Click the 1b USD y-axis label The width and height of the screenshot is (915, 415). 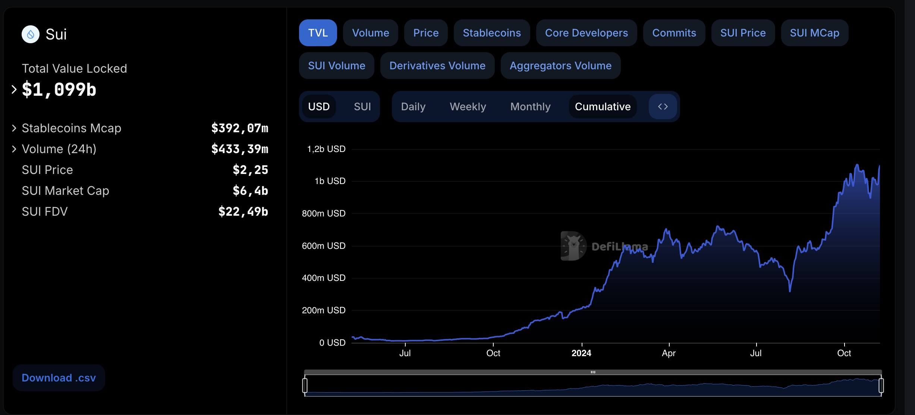pos(330,181)
